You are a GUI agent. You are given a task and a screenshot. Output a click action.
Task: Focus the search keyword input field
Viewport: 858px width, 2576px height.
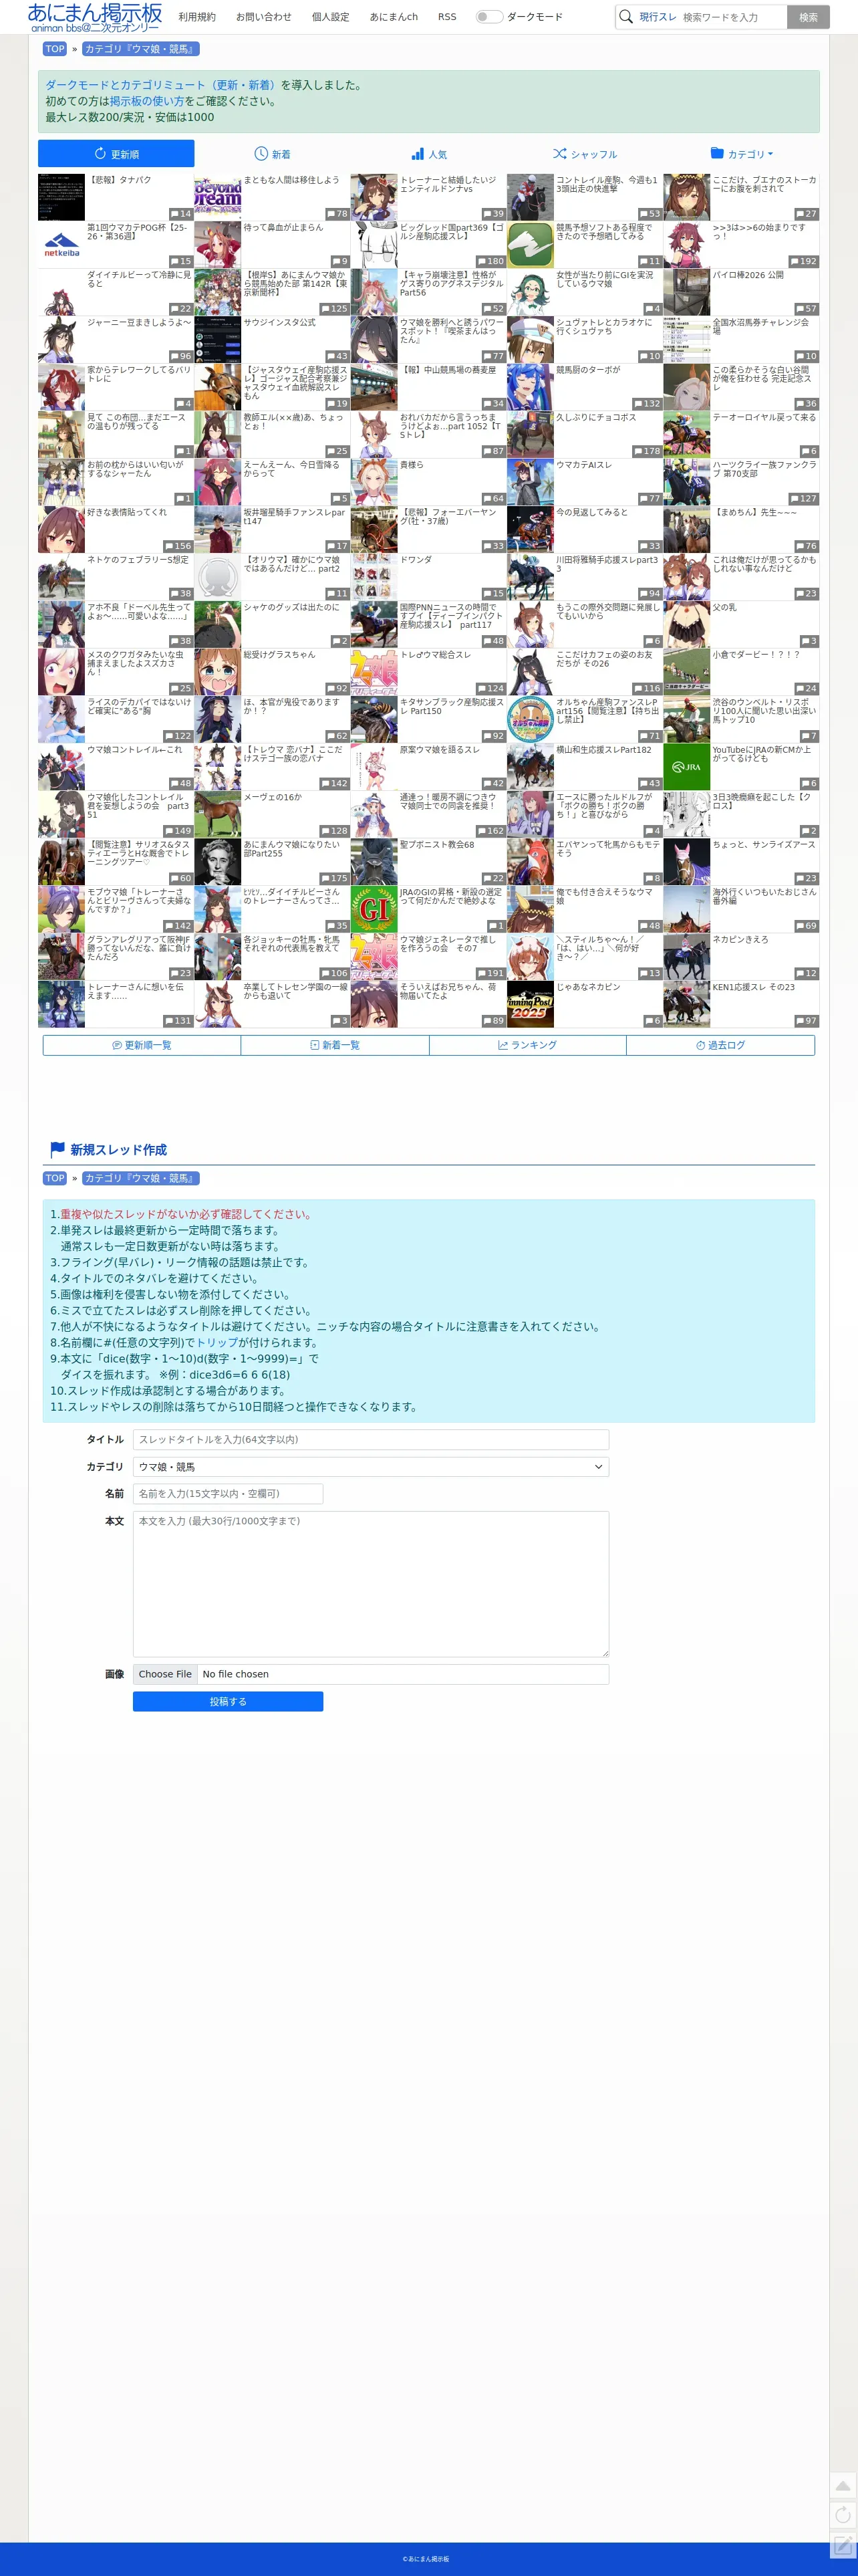(x=733, y=17)
